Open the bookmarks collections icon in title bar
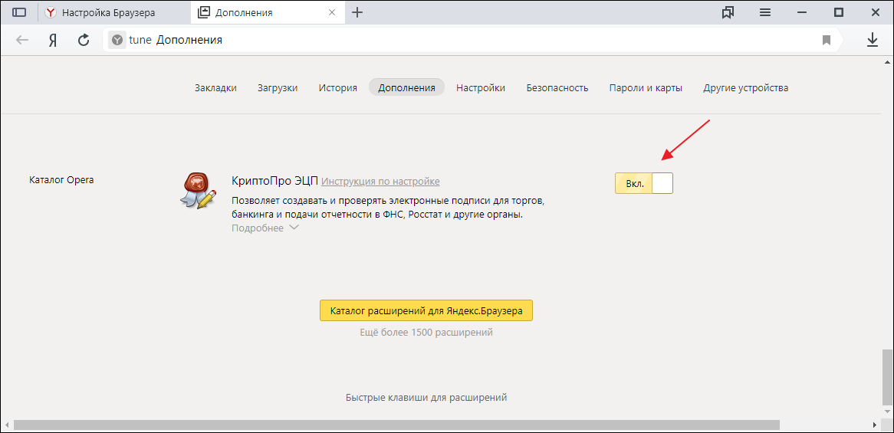894x433 pixels. [728, 12]
